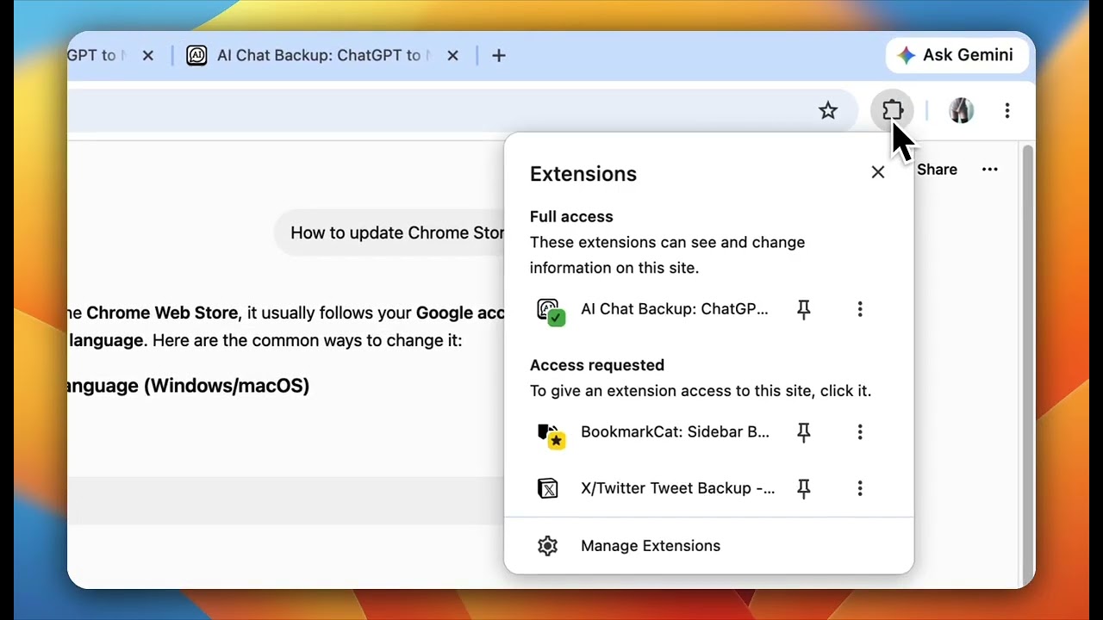Pin the X/Twitter Tweet Backup extension
This screenshot has width=1103, height=620.
point(804,488)
